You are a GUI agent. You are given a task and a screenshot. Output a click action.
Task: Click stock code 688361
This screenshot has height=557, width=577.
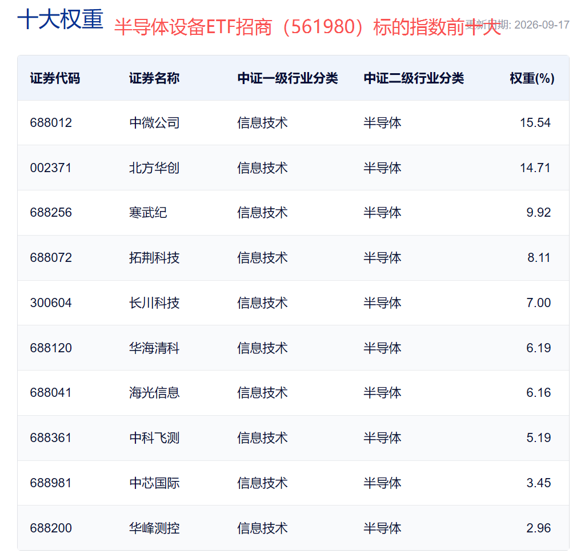pos(51,437)
